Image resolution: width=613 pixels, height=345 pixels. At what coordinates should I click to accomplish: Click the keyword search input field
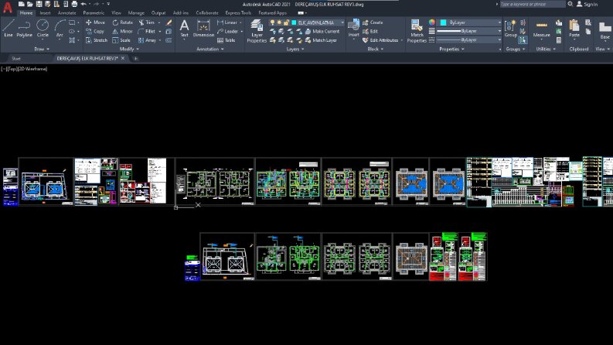tap(533, 4)
